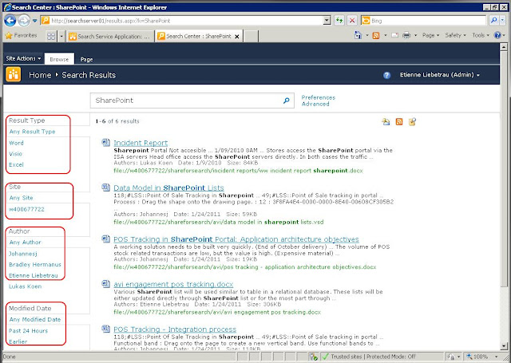Viewport: 511px width, 363px height.
Task: Open the Quick Tabs grid icon
Action: pos(51,36)
